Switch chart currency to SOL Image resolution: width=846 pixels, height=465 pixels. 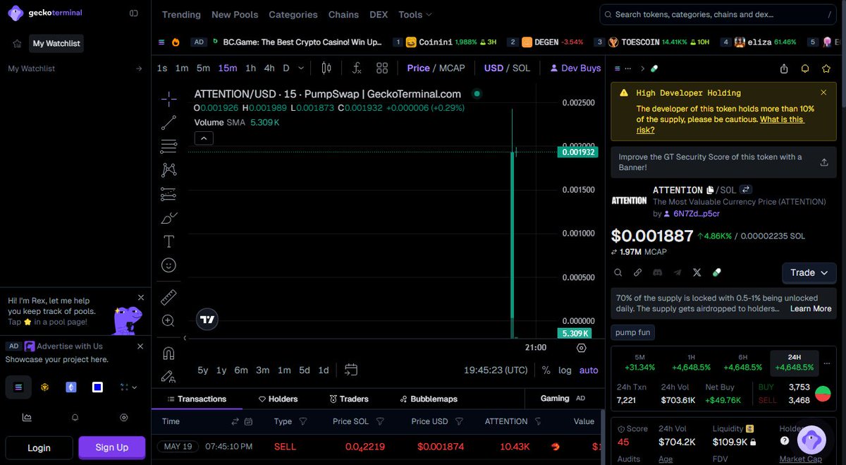pos(521,68)
